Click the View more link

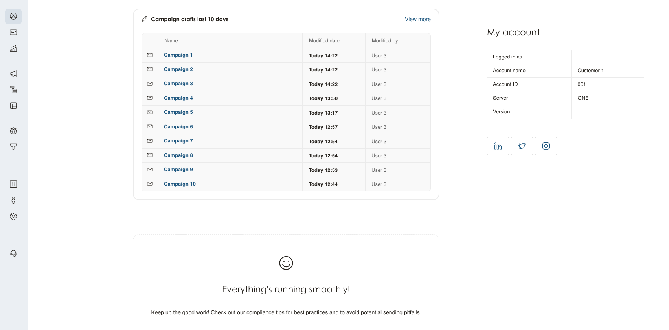point(417,19)
